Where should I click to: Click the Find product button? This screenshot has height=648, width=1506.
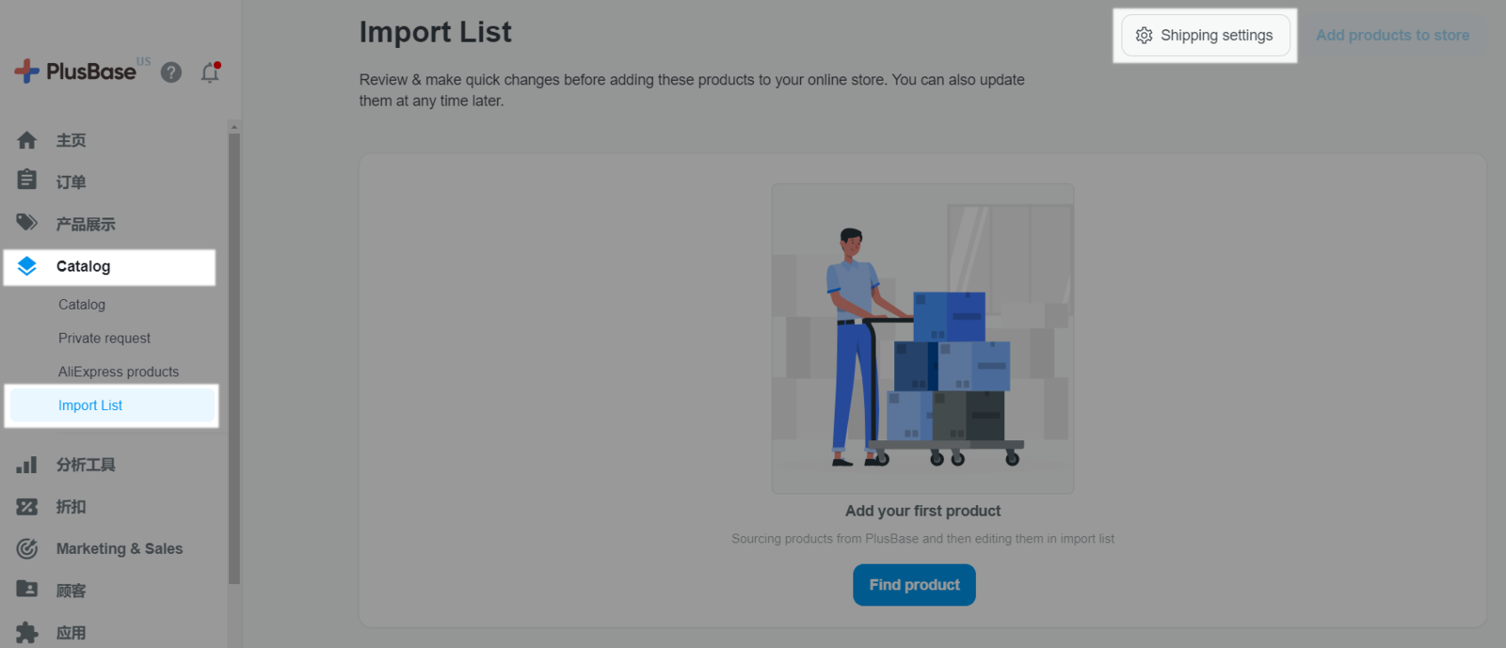pyautogui.click(x=914, y=585)
